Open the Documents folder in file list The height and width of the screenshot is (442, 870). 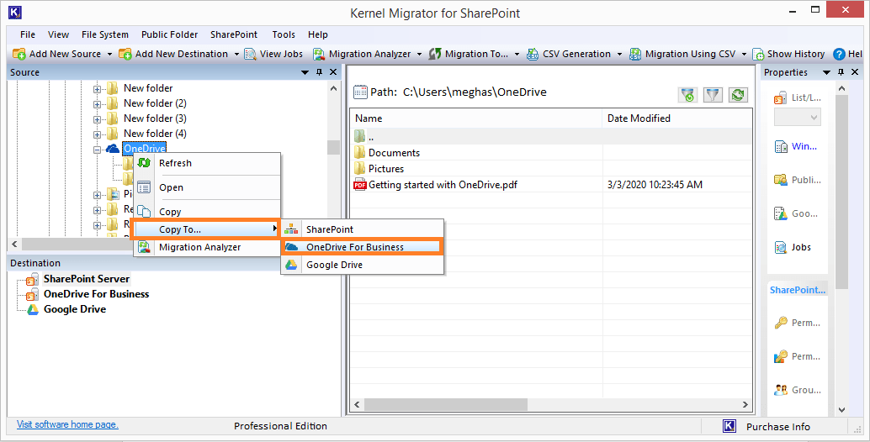(394, 152)
